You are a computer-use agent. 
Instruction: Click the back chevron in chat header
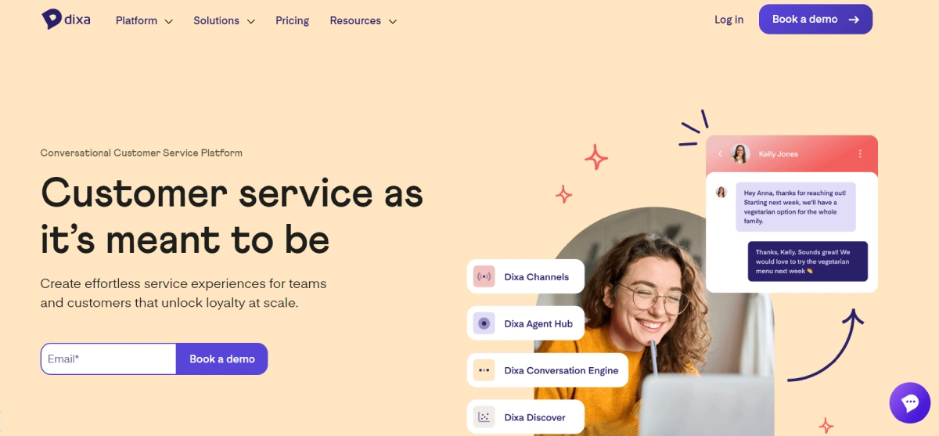tap(720, 154)
